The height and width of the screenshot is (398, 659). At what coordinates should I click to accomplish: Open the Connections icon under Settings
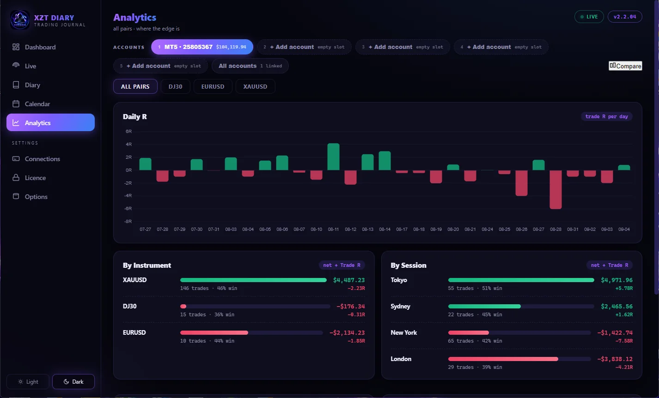16,159
